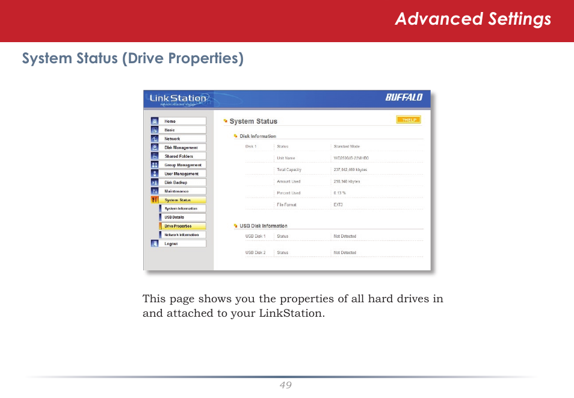
Task: Click the Percent Used label
Action: tap(288, 193)
